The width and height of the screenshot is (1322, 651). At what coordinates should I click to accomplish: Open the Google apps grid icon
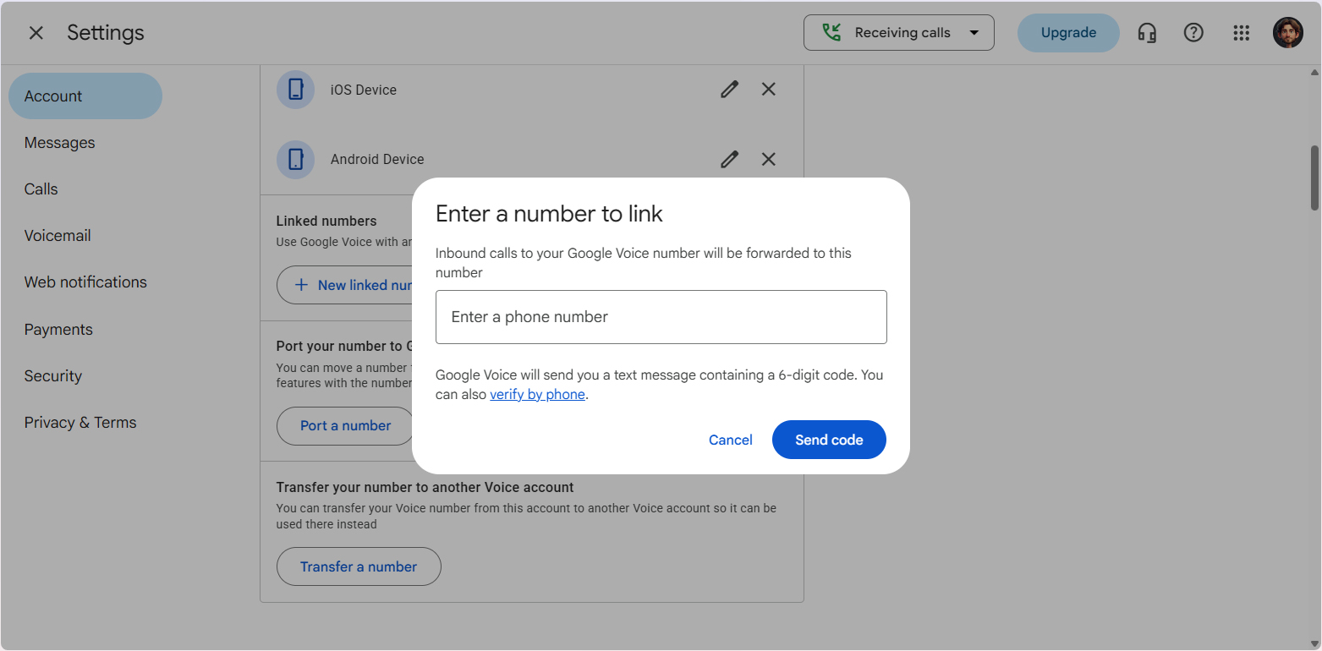point(1241,33)
